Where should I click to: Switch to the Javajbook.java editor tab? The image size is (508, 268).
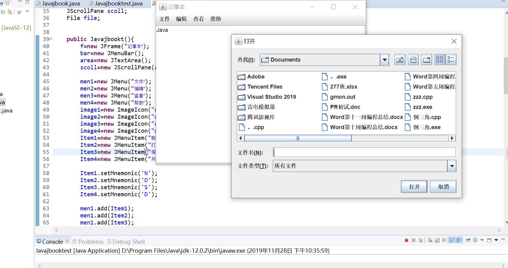click(58, 3)
